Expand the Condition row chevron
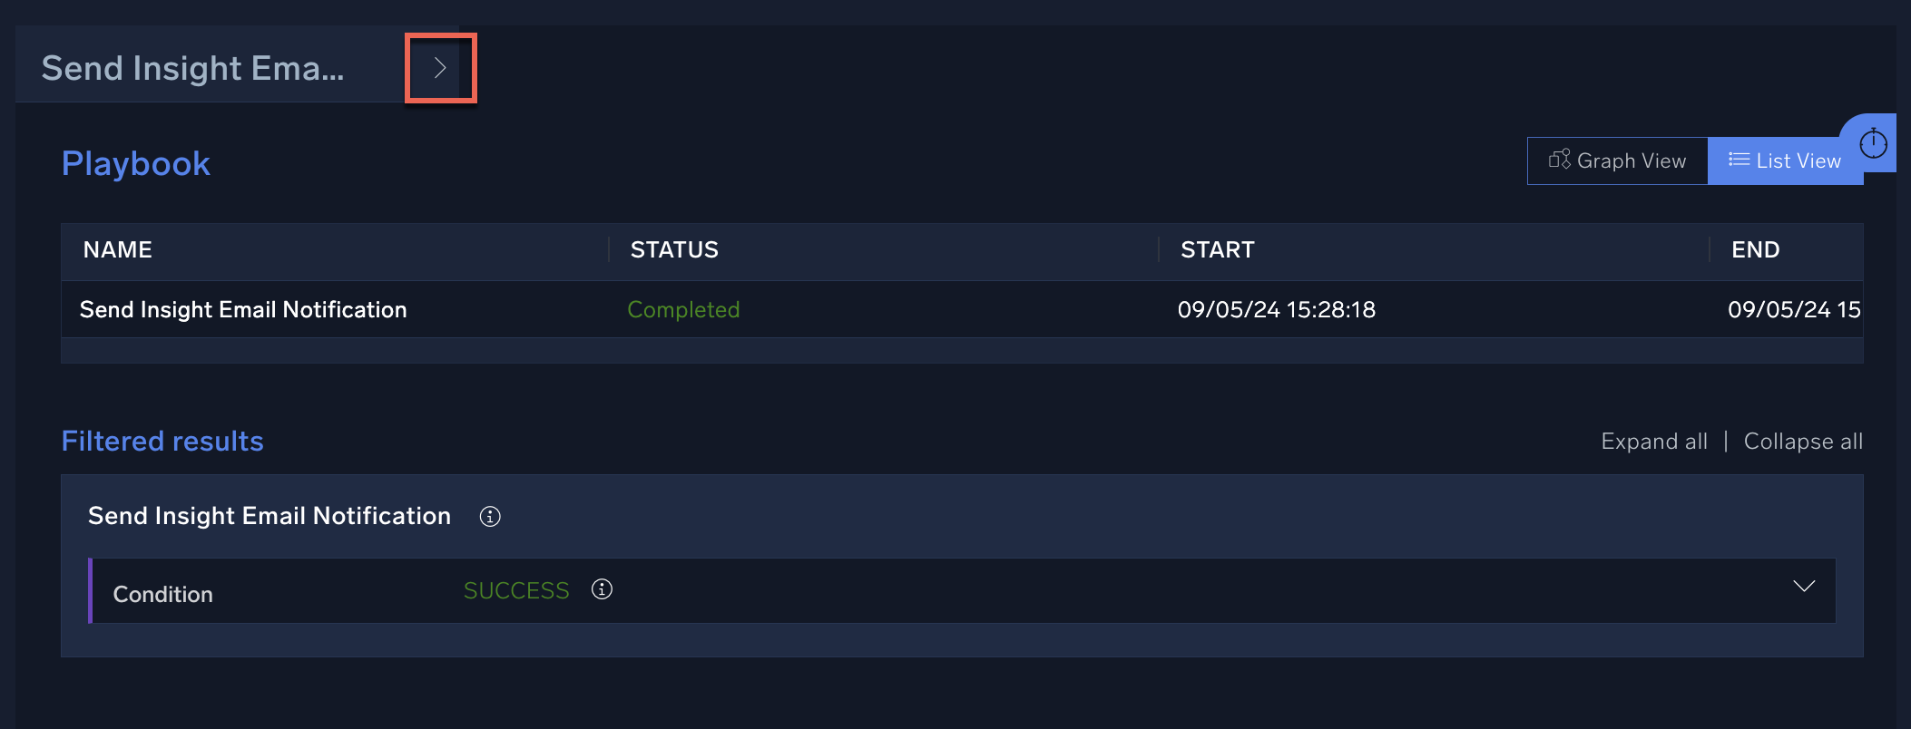Viewport: 1911px width, 729px height. pos(1803,587)
